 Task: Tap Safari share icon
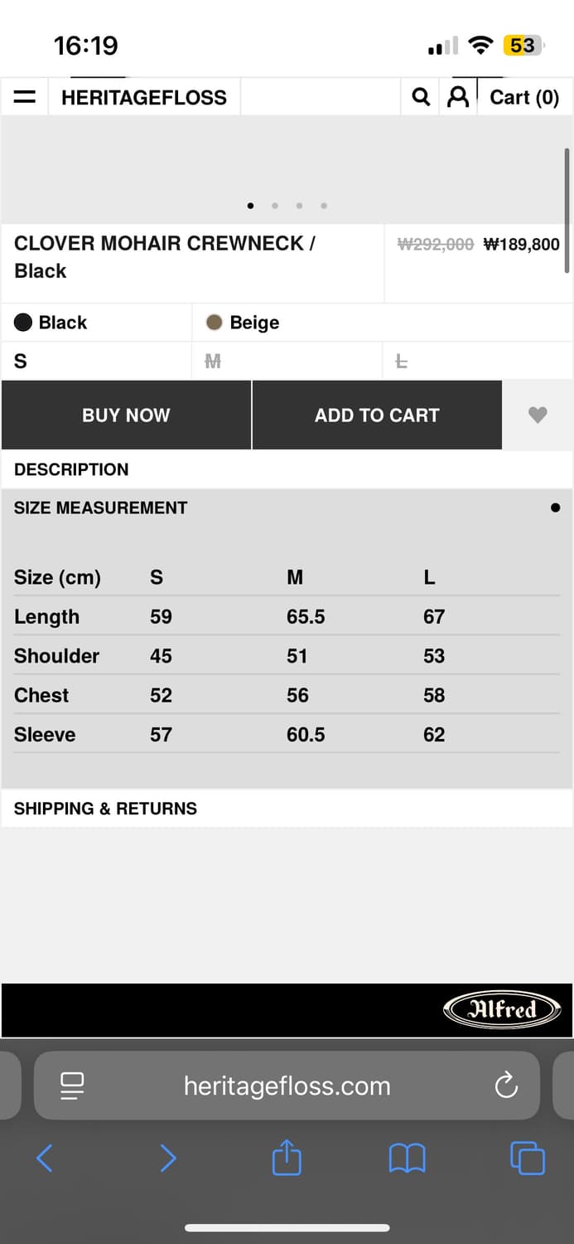click(x=287, y=1158)
